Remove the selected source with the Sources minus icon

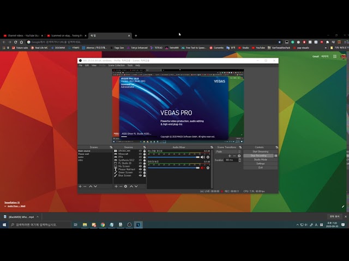121,186
